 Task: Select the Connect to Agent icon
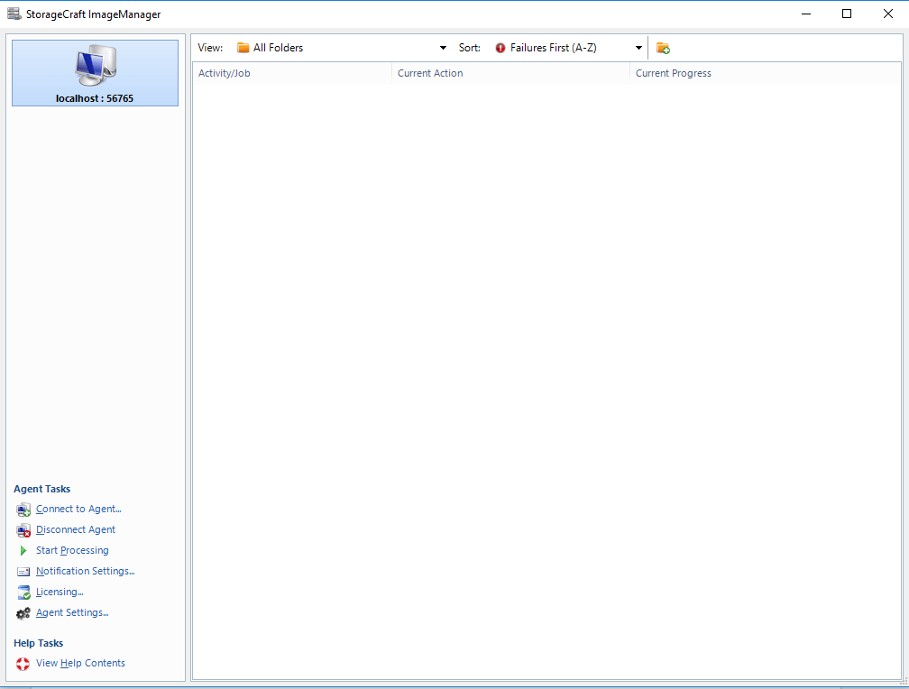click(x=23, y=509)
